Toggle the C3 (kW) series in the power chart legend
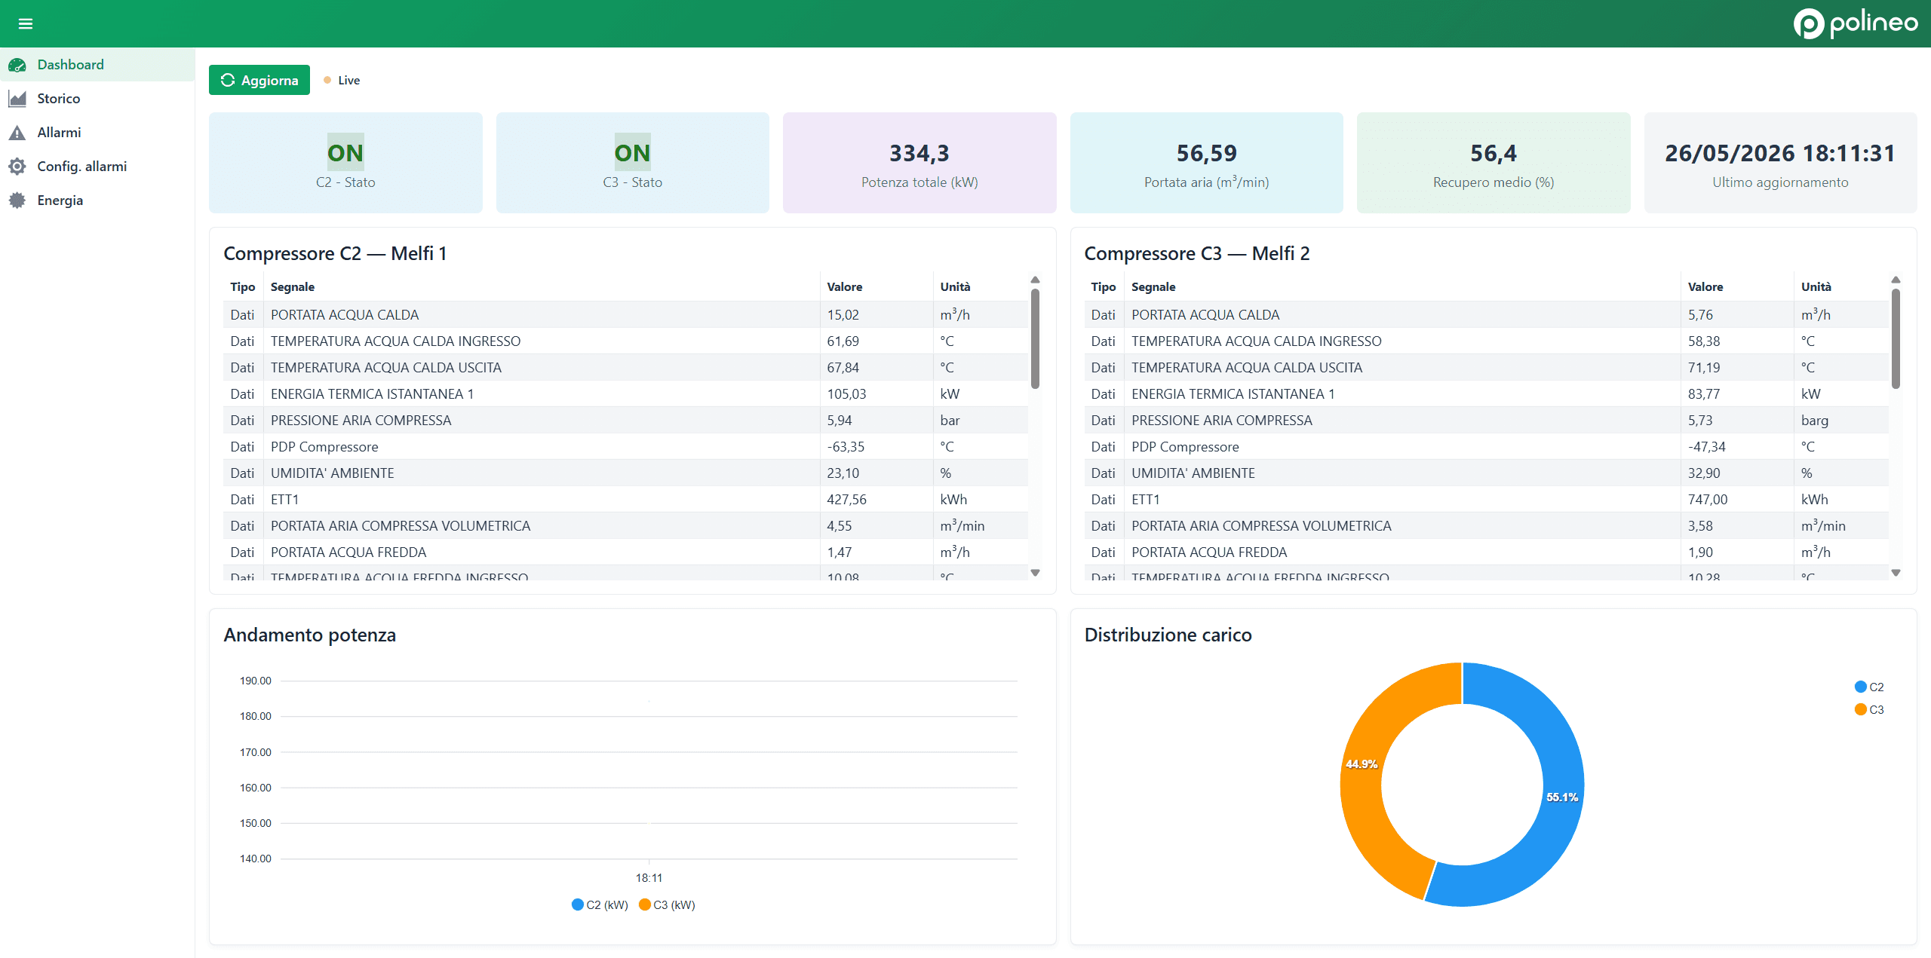This screenshot has width=1931, height=958. click(667, 904)
